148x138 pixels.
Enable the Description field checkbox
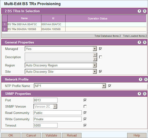click(x=101, y=57)
